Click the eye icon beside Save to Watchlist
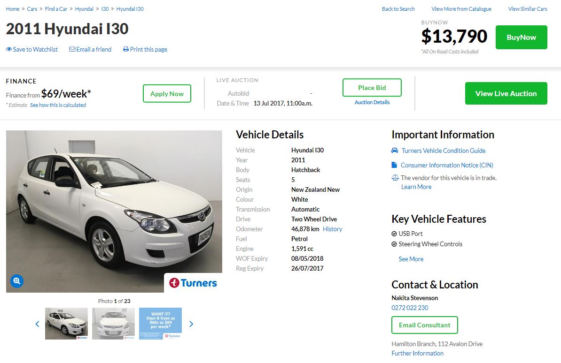Screen dimensions: 561x363 tap(9, 49)
